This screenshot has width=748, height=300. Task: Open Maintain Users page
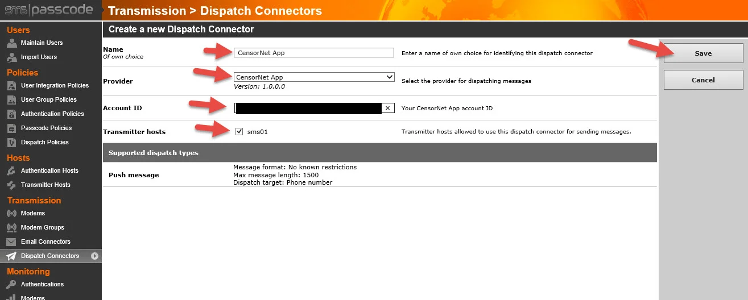[42, 43]
